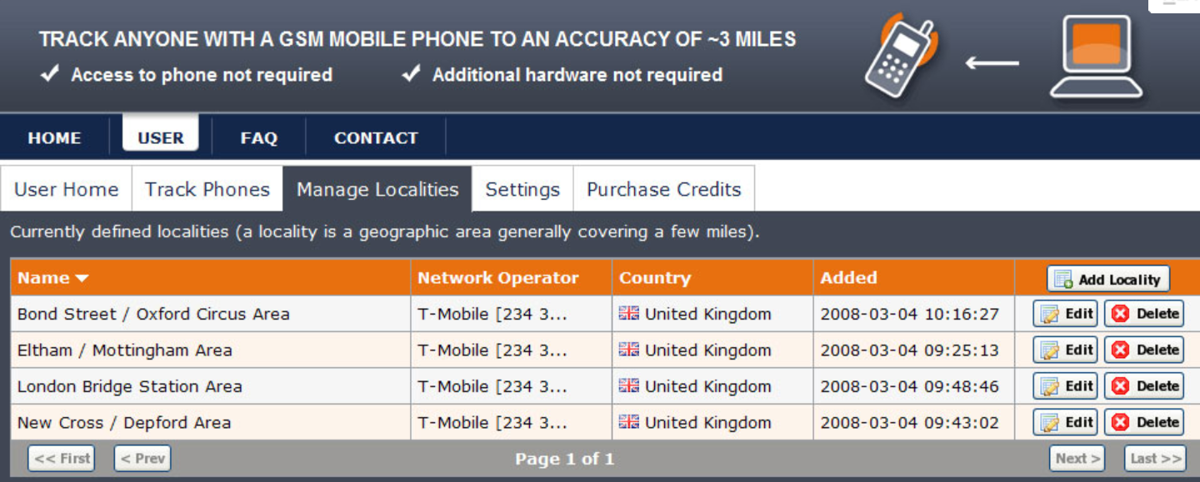Sort by Name column arrow
Image resolution: width=1200 pixels, height=482 pixels.
(x=82, y=278)
